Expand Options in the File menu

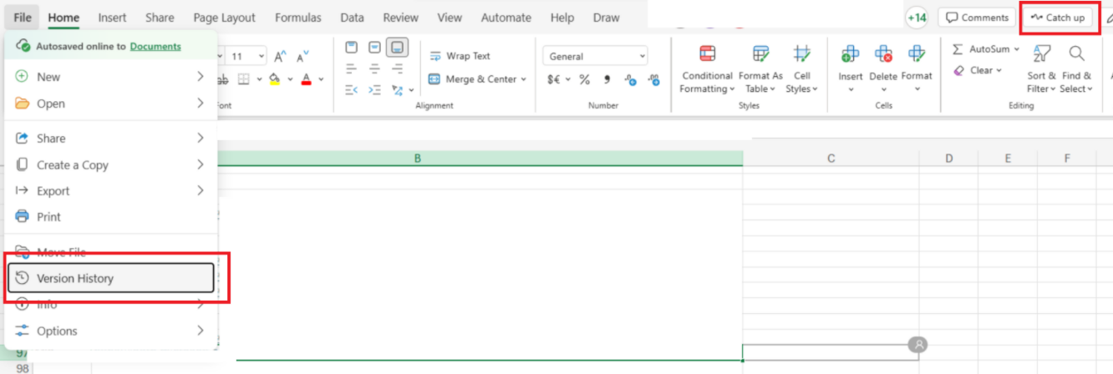click(110, 331)
